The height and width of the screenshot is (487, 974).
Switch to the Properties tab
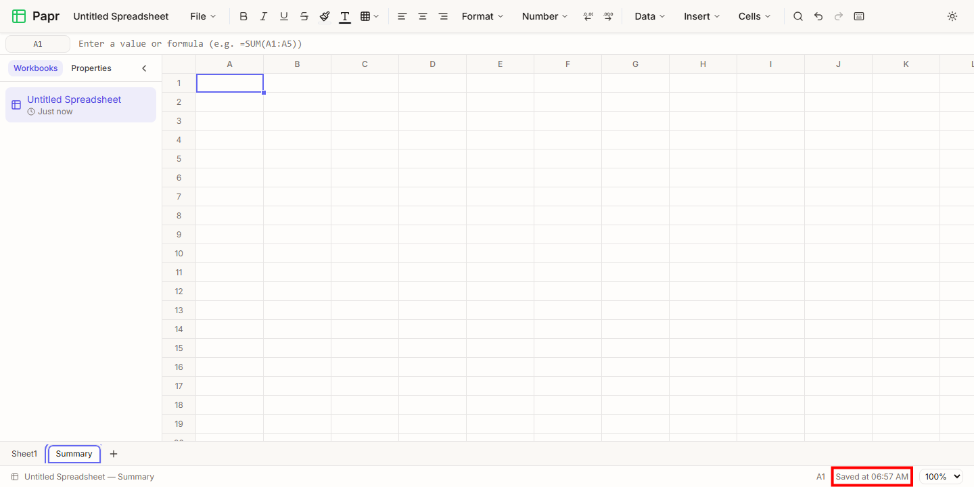91,68
